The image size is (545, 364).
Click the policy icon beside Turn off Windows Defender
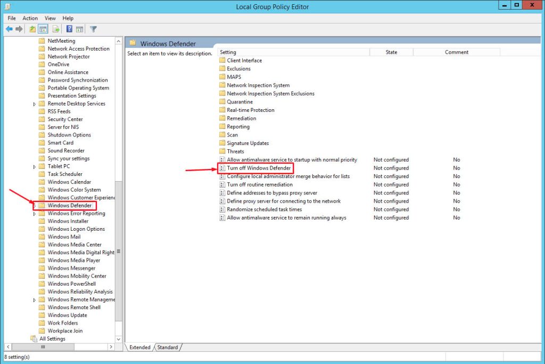pyautogui.click(x=222, y=168)
